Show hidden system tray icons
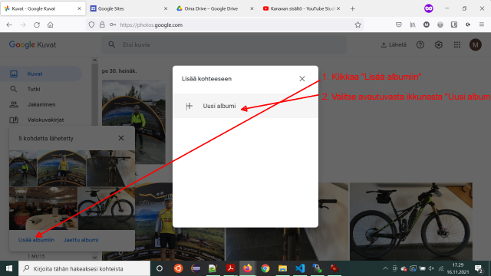491x276 pixels. [x=385, y=268]
